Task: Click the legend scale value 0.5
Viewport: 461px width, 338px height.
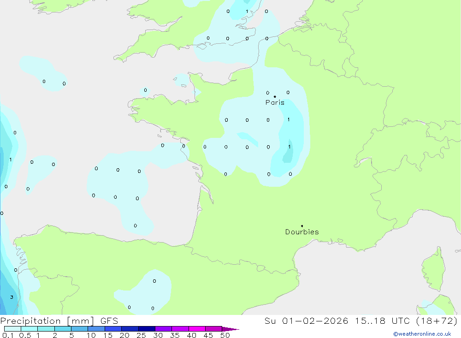Action: [25, 335]
